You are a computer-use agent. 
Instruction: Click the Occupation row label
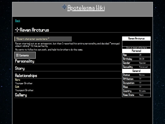point(129,83)
